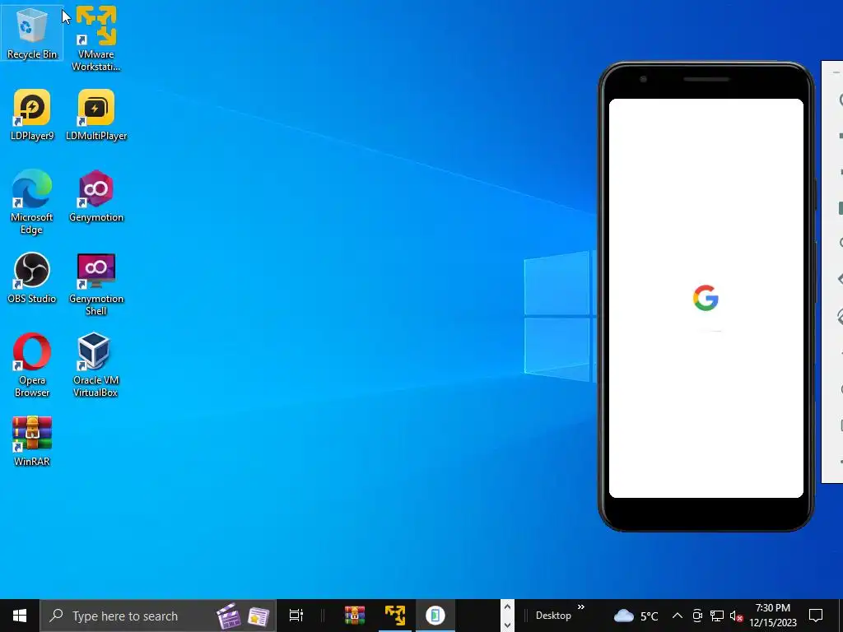
Task: Click the Meet Now tray icon
Action: point(697,616)
